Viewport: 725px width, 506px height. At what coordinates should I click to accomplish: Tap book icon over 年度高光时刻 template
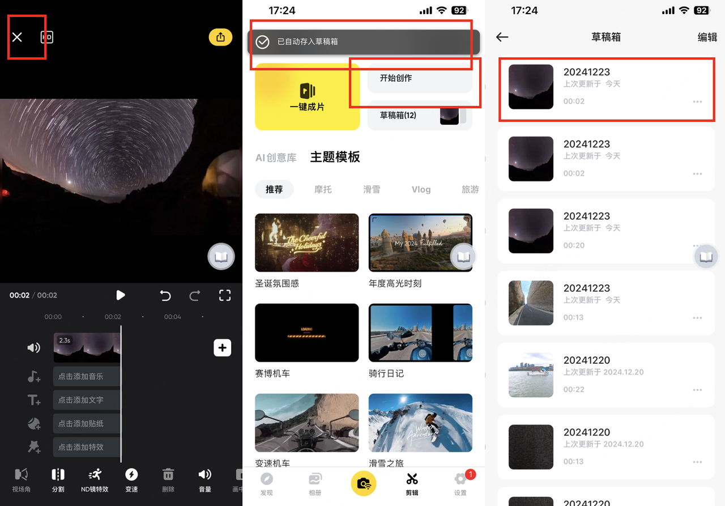(x=463, y=257)
